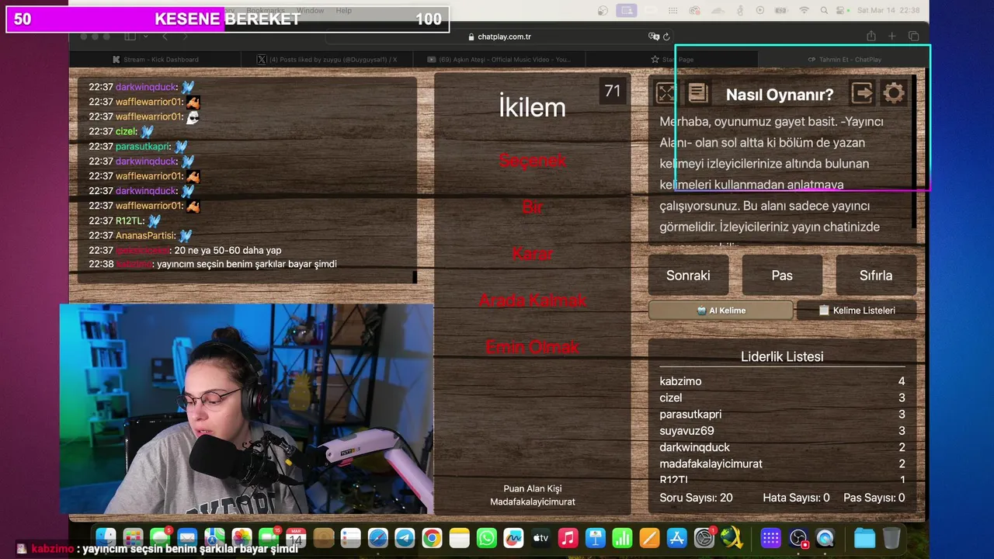Click the AnanasPartisi chat username

point(145,235)
